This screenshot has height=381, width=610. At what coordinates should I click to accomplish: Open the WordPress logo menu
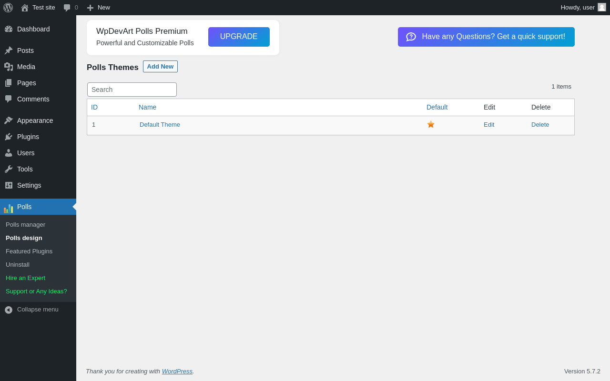click(8, 8)
